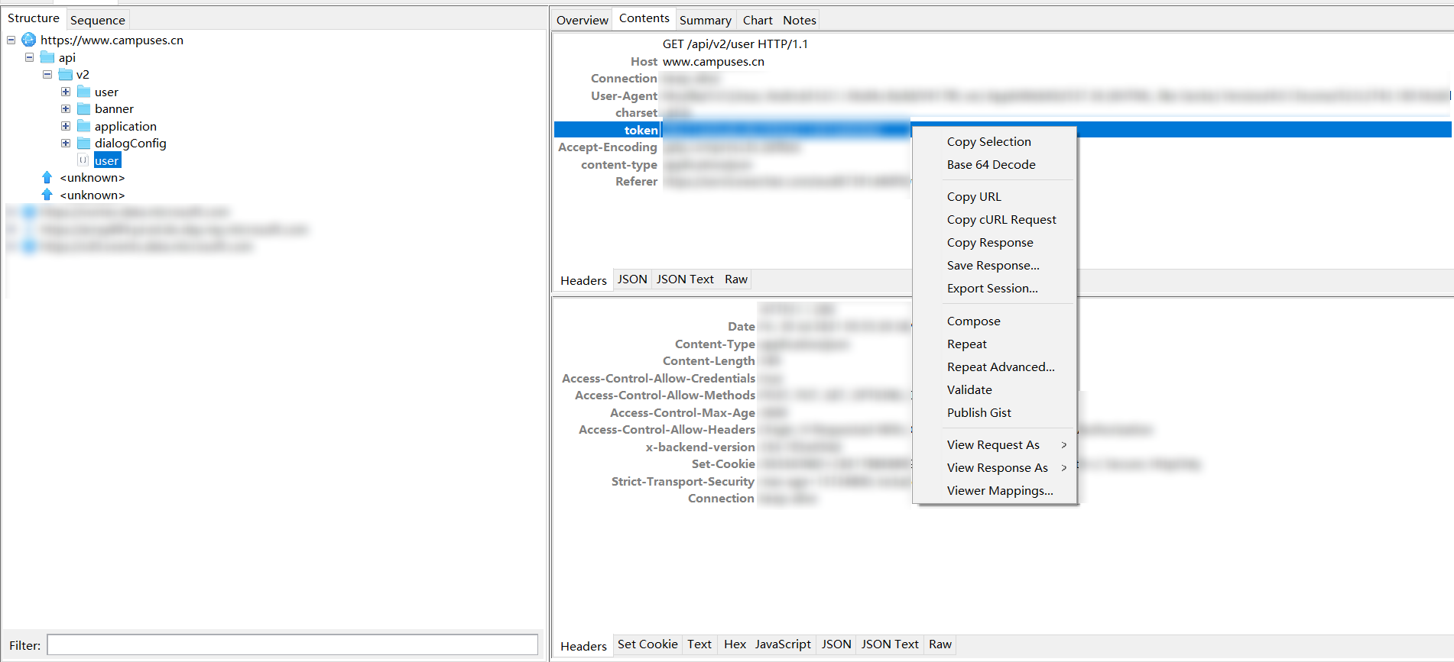
Task: Open the View Request As submenu
Action: click(995, 444)
